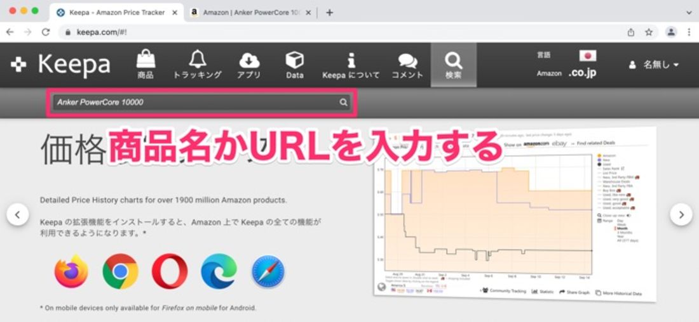699x322 pixels.
Task: Open トラッキング bell icon
Action: coord(197,65)
